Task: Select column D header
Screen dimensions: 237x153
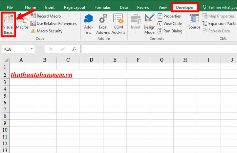Action: (91, 60)
